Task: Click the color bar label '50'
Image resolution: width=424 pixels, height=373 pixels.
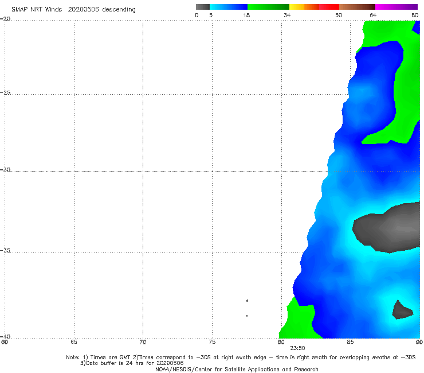Action: click(339, 15)
